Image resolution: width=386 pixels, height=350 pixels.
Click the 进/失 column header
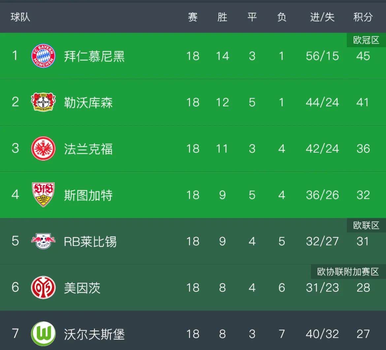[322, 17]
